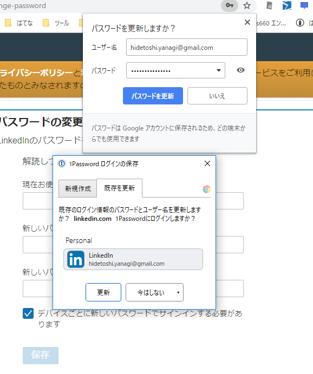Click the gray extension icon beside the star
This screenshot has width=313, height=374.
pos(269,5)
